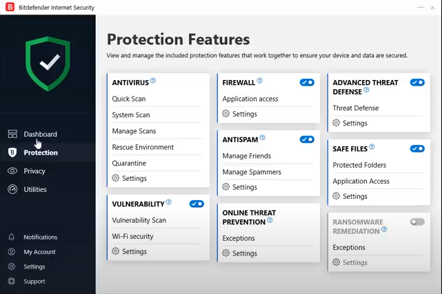Select the Protection sidebar tab
The image size is (442, 294).
tap(40, 153)
